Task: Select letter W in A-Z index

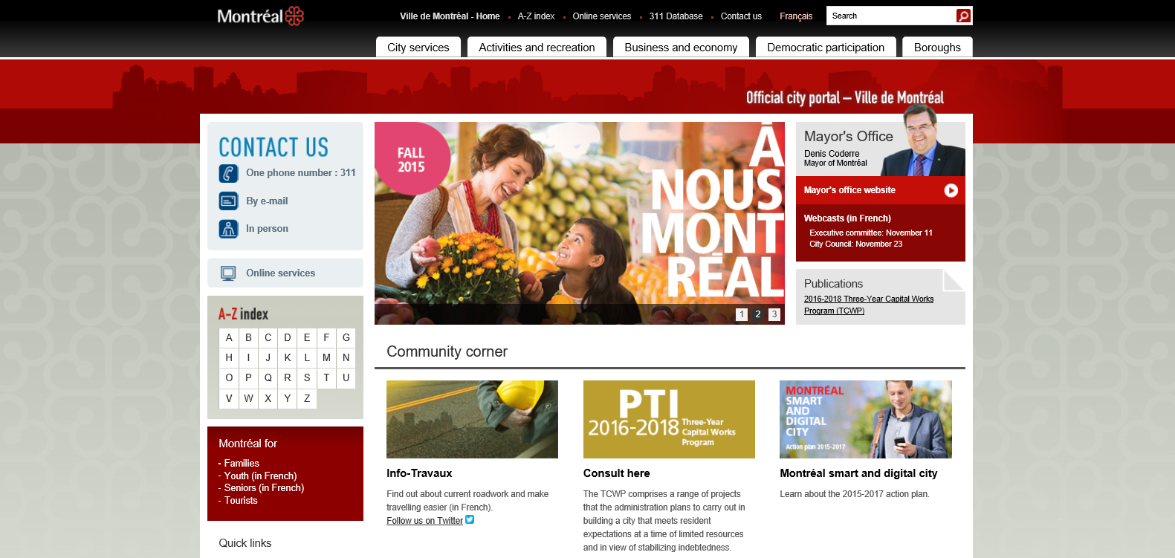Action: (x=248, y=398)
